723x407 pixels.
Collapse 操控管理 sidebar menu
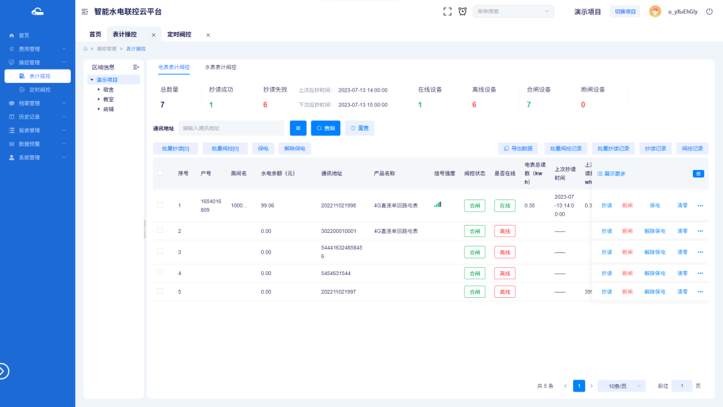[37, 62]
